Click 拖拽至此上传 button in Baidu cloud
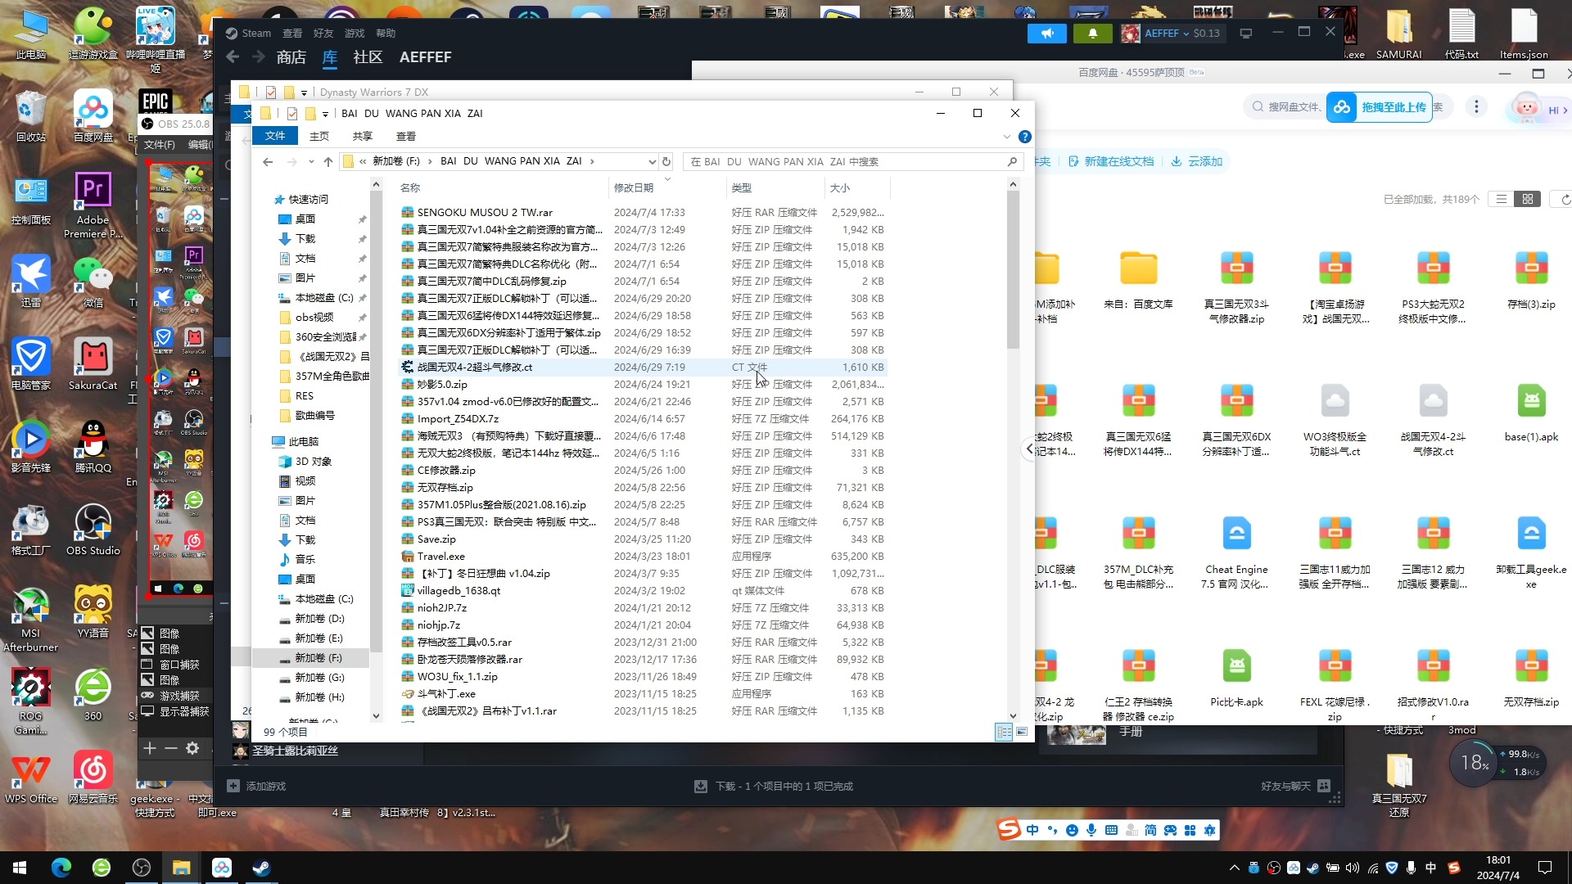This screenshot has height=884, width=1572. pos(1385,107)
